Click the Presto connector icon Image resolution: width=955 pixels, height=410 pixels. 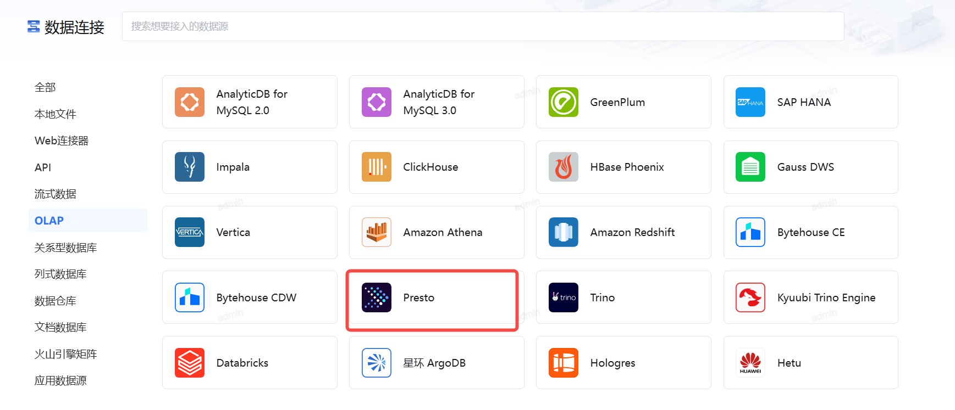click(x=376, y=297)
